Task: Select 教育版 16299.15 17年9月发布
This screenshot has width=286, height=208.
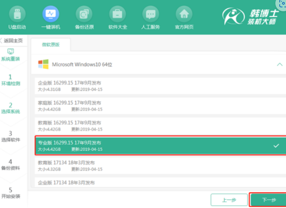Action: tap(160, 126)
